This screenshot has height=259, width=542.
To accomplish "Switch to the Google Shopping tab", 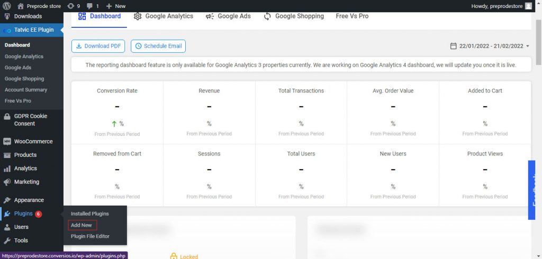I will coord(293,16).
